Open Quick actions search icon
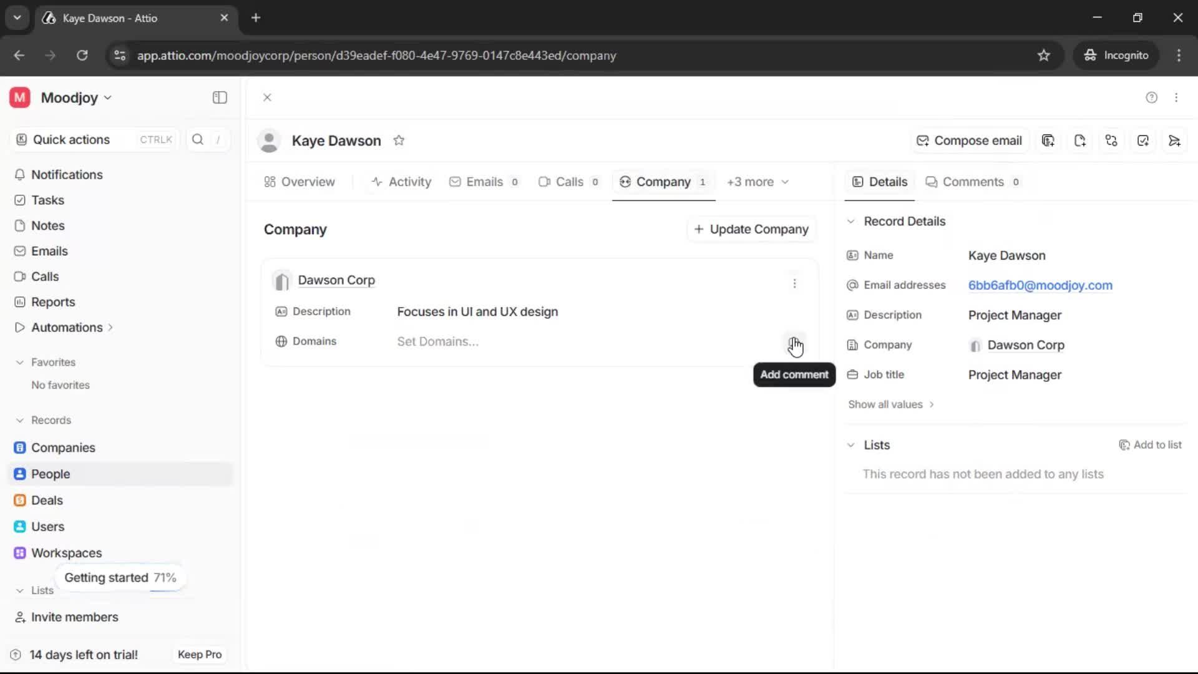 [x=198, y=139]
